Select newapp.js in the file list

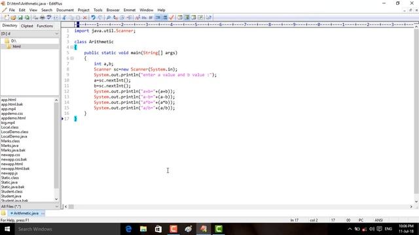pyautogui.click(x=9, y=173)
